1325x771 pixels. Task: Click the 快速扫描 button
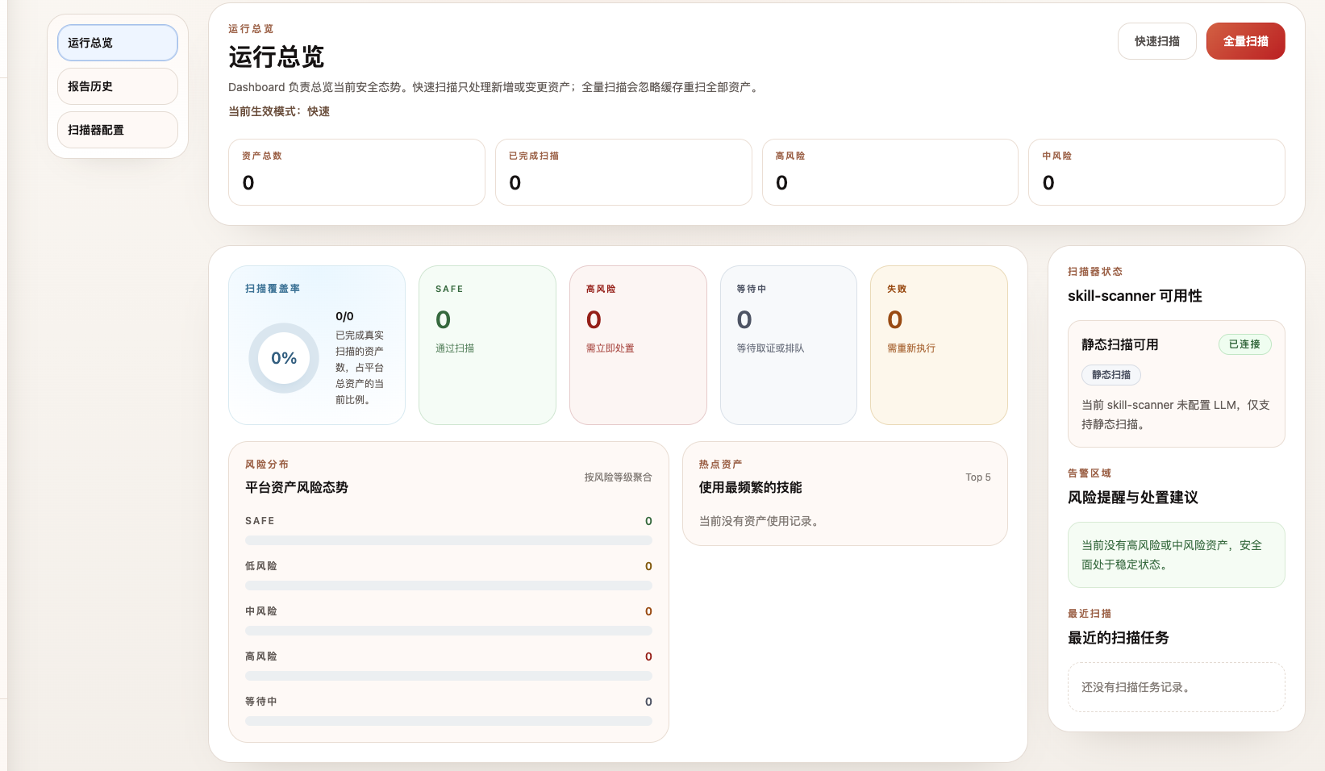point(1156,41)
